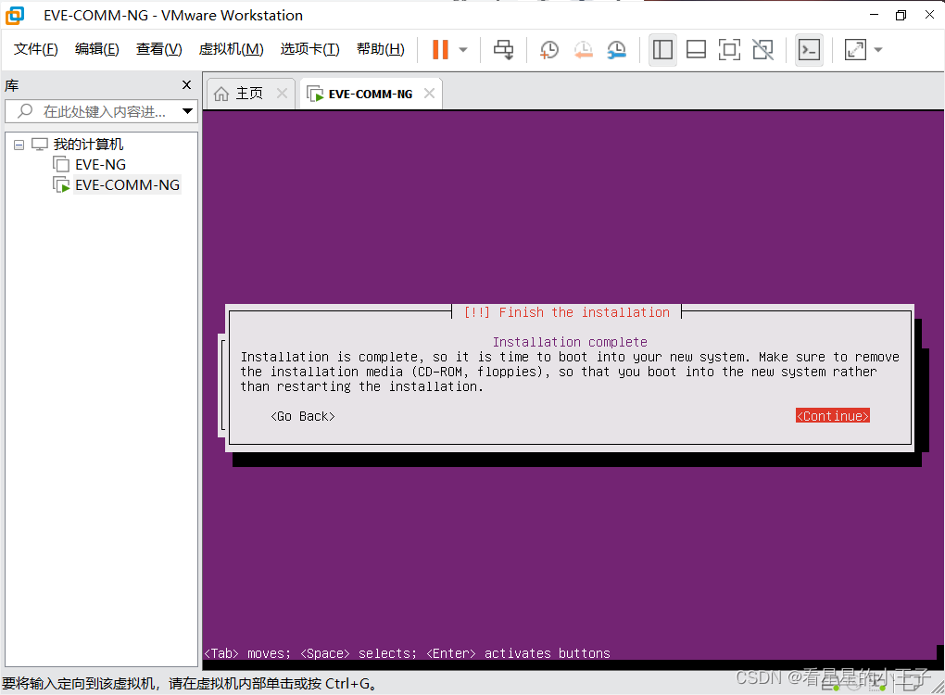
Task: Open the stretch display dropdown arrow
Action: pos(878,49)
